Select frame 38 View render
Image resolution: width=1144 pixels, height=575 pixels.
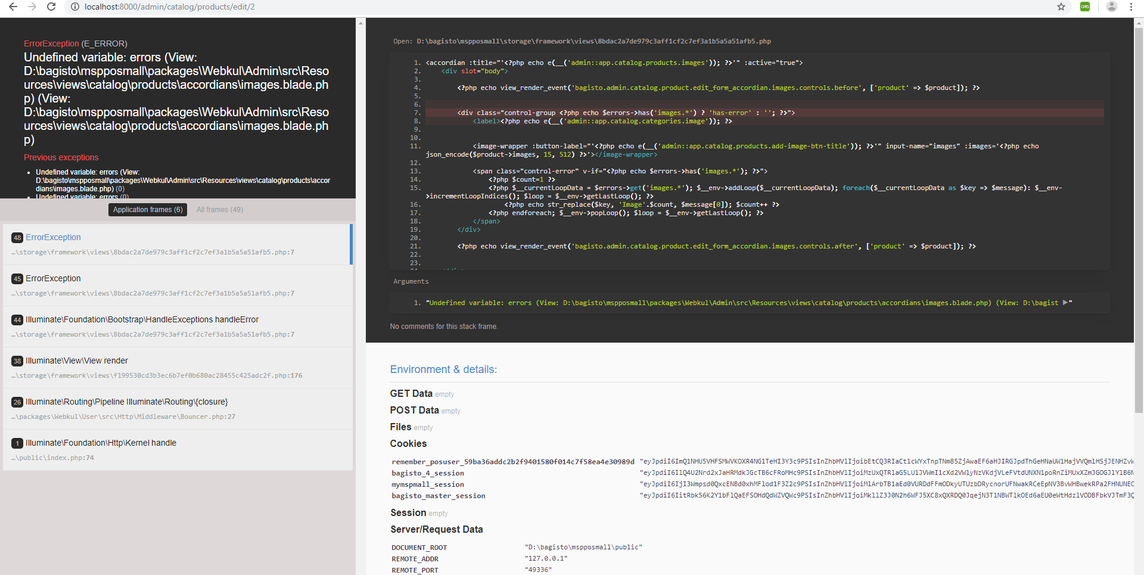(178, 368)
